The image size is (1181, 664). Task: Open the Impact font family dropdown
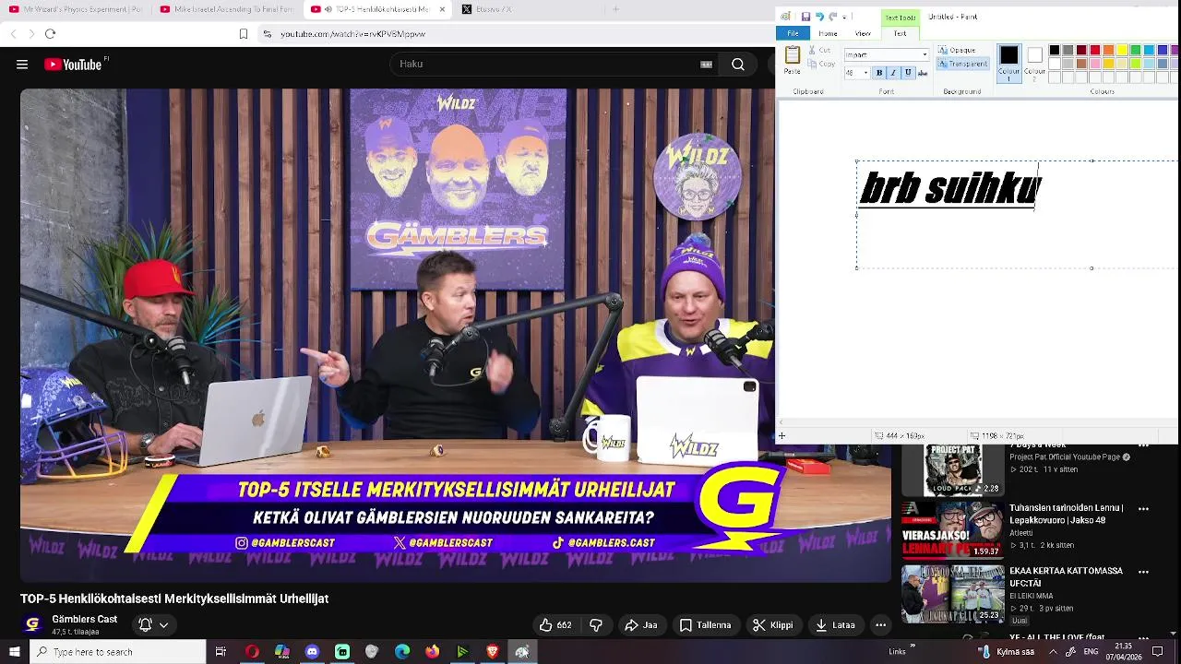[925, 54]
